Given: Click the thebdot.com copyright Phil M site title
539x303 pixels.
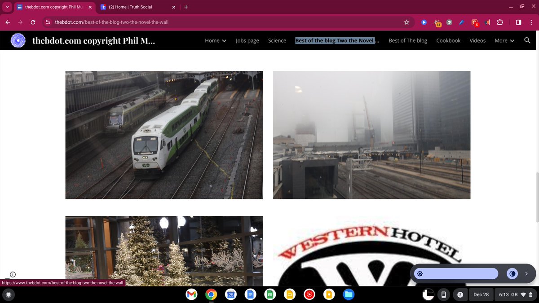Looking at the screenshot, I should [x=94, y=40].
